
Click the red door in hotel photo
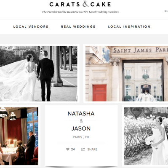click(99, 93)
